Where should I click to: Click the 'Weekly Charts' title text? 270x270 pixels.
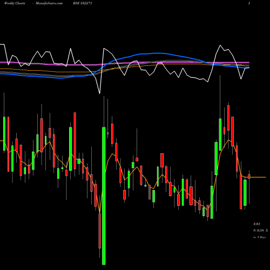tap(15, 3)
